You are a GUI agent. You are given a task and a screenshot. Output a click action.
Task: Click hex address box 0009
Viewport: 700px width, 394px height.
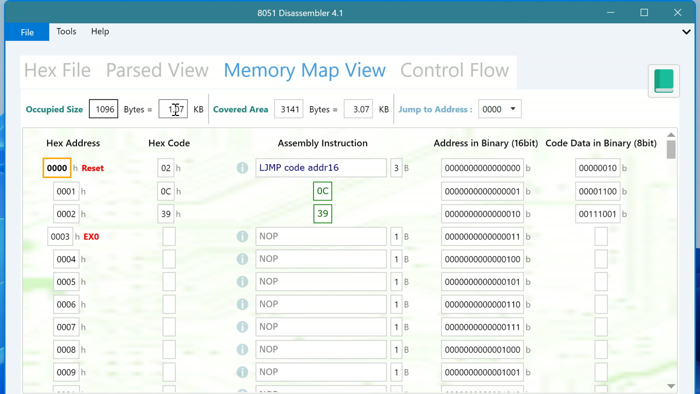point(66,372)
